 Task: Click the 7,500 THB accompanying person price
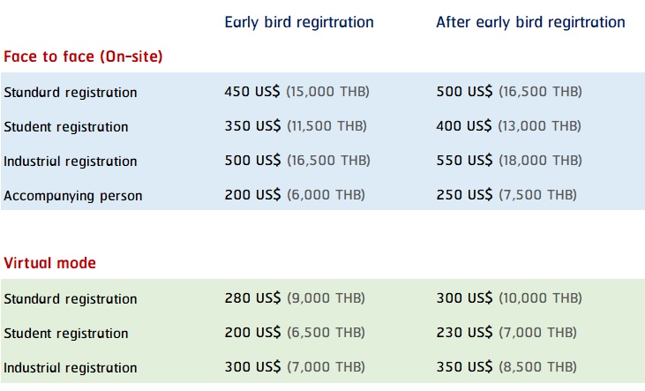[538, 195]
